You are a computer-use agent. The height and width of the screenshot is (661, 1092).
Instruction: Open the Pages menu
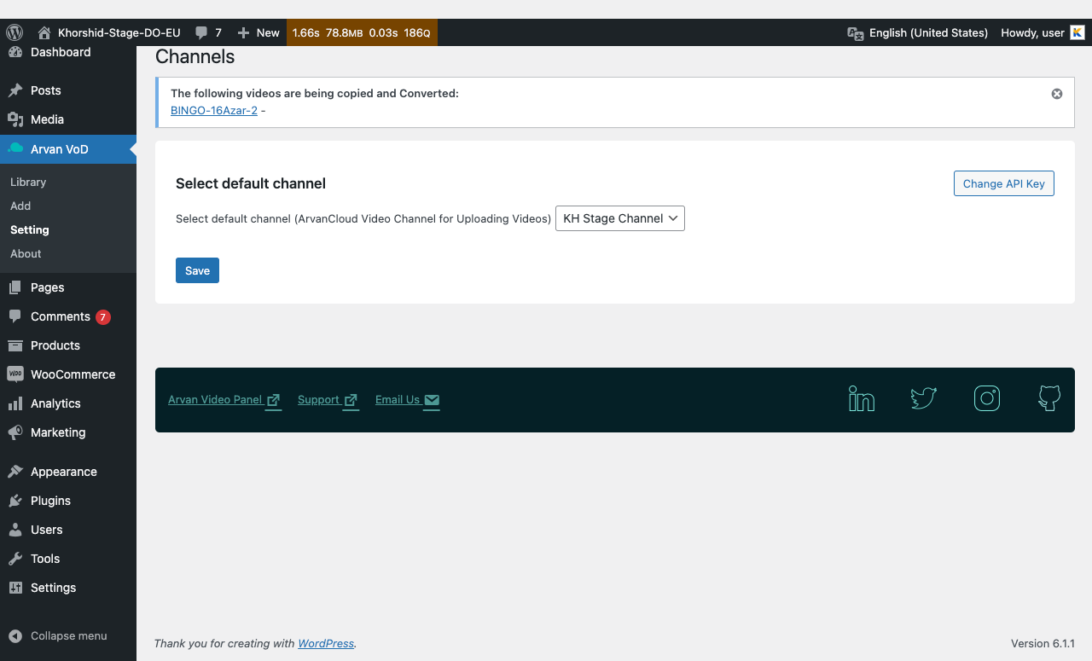tap(68, 287)
